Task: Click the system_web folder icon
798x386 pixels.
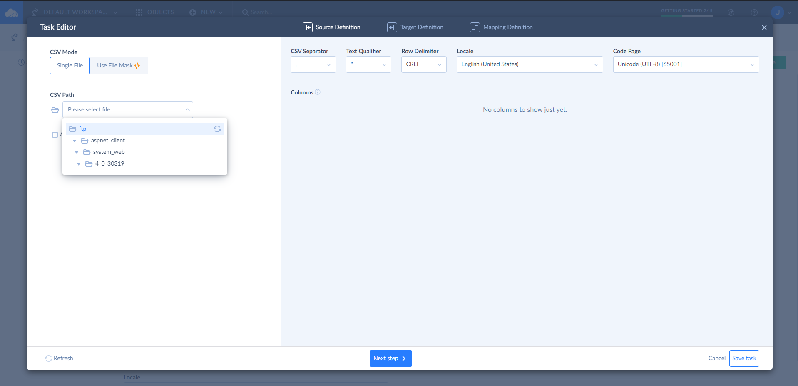Action: [87, 152]
